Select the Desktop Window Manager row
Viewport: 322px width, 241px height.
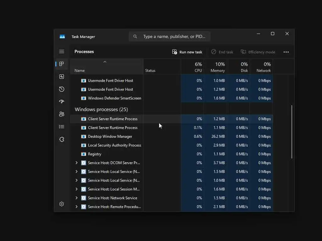[171, 137]
